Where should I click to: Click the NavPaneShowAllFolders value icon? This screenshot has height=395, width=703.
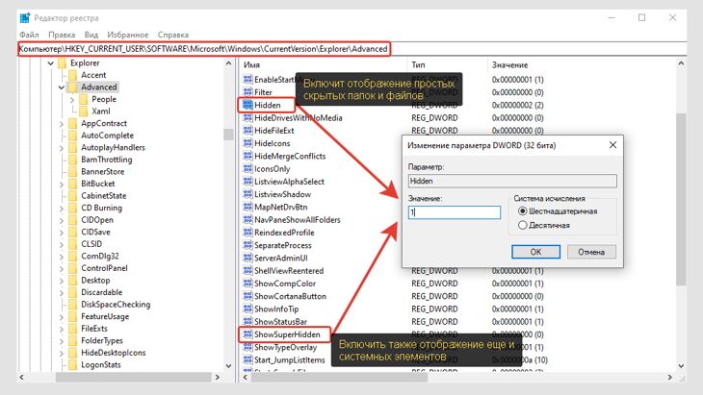[x=247, y=220]
